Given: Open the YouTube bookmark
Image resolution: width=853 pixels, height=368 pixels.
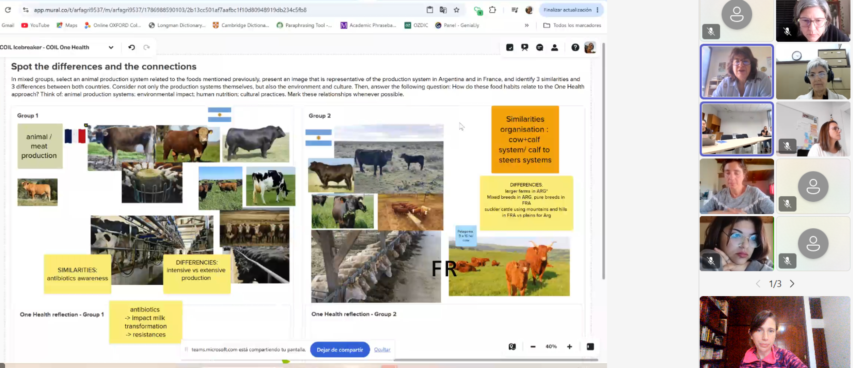Looking at the screenshot, I should (35, 25).
